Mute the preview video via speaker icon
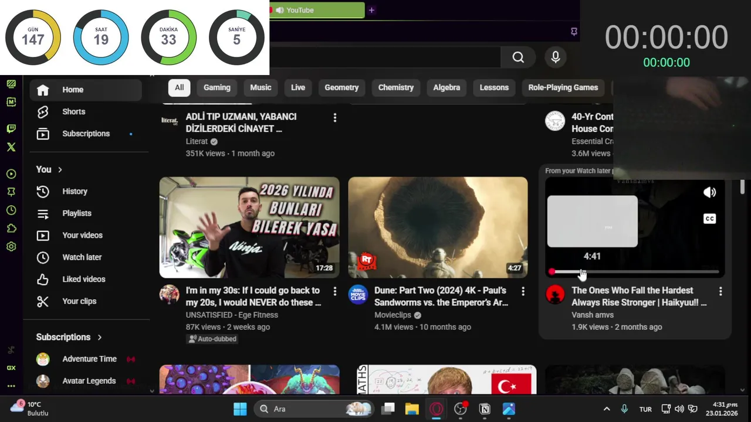This screenshot has height=422, width=751. (709, 192)
